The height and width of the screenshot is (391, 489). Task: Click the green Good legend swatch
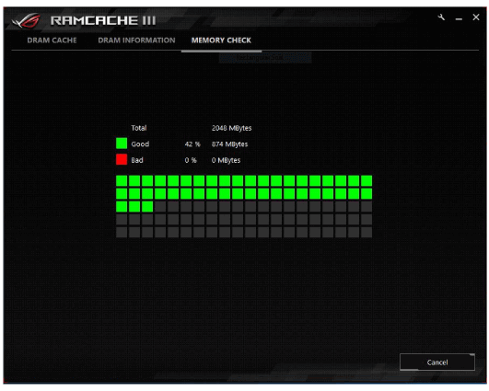[122, 144]
